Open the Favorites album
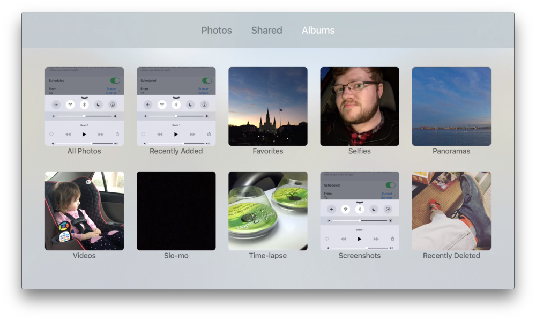The width and height of the screenshot is (536, 320). coord(268,106)
